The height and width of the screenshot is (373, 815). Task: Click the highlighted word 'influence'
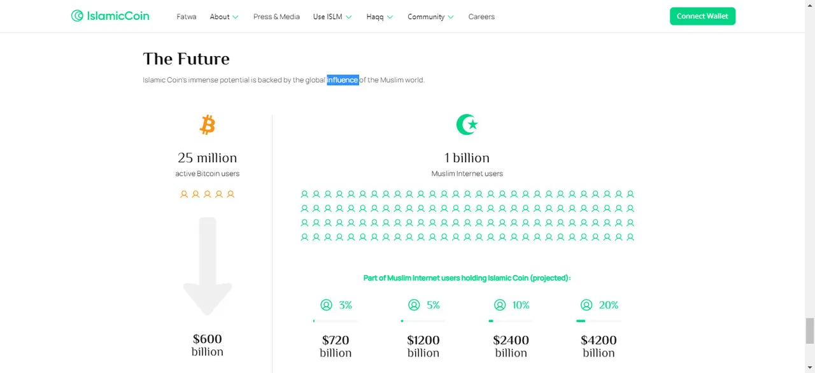(x=343, y=80)
